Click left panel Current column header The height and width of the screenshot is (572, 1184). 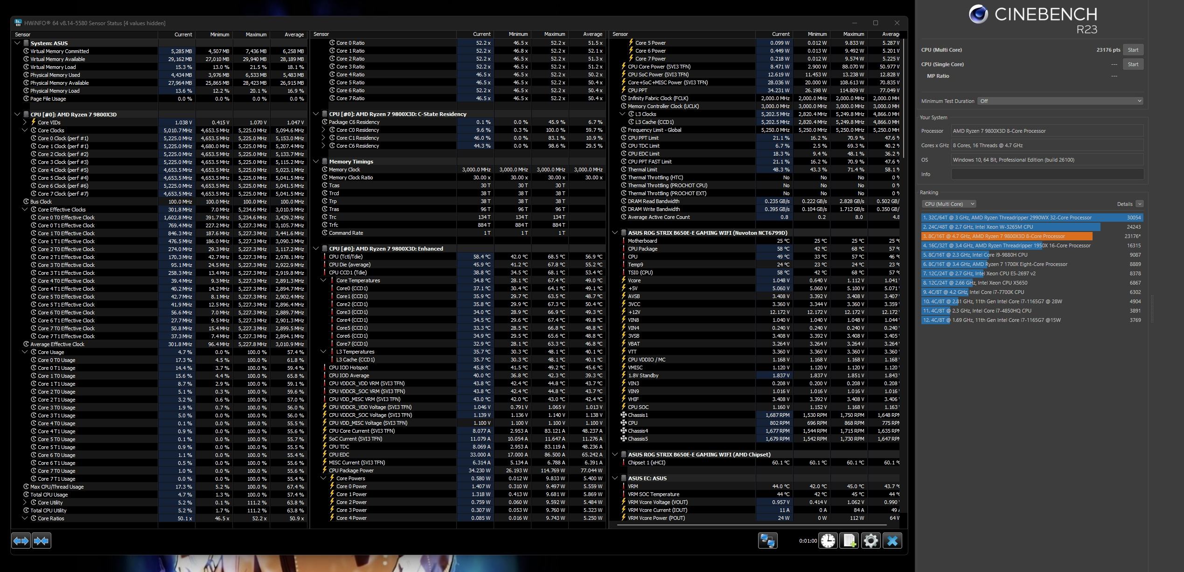coord(176,34)
